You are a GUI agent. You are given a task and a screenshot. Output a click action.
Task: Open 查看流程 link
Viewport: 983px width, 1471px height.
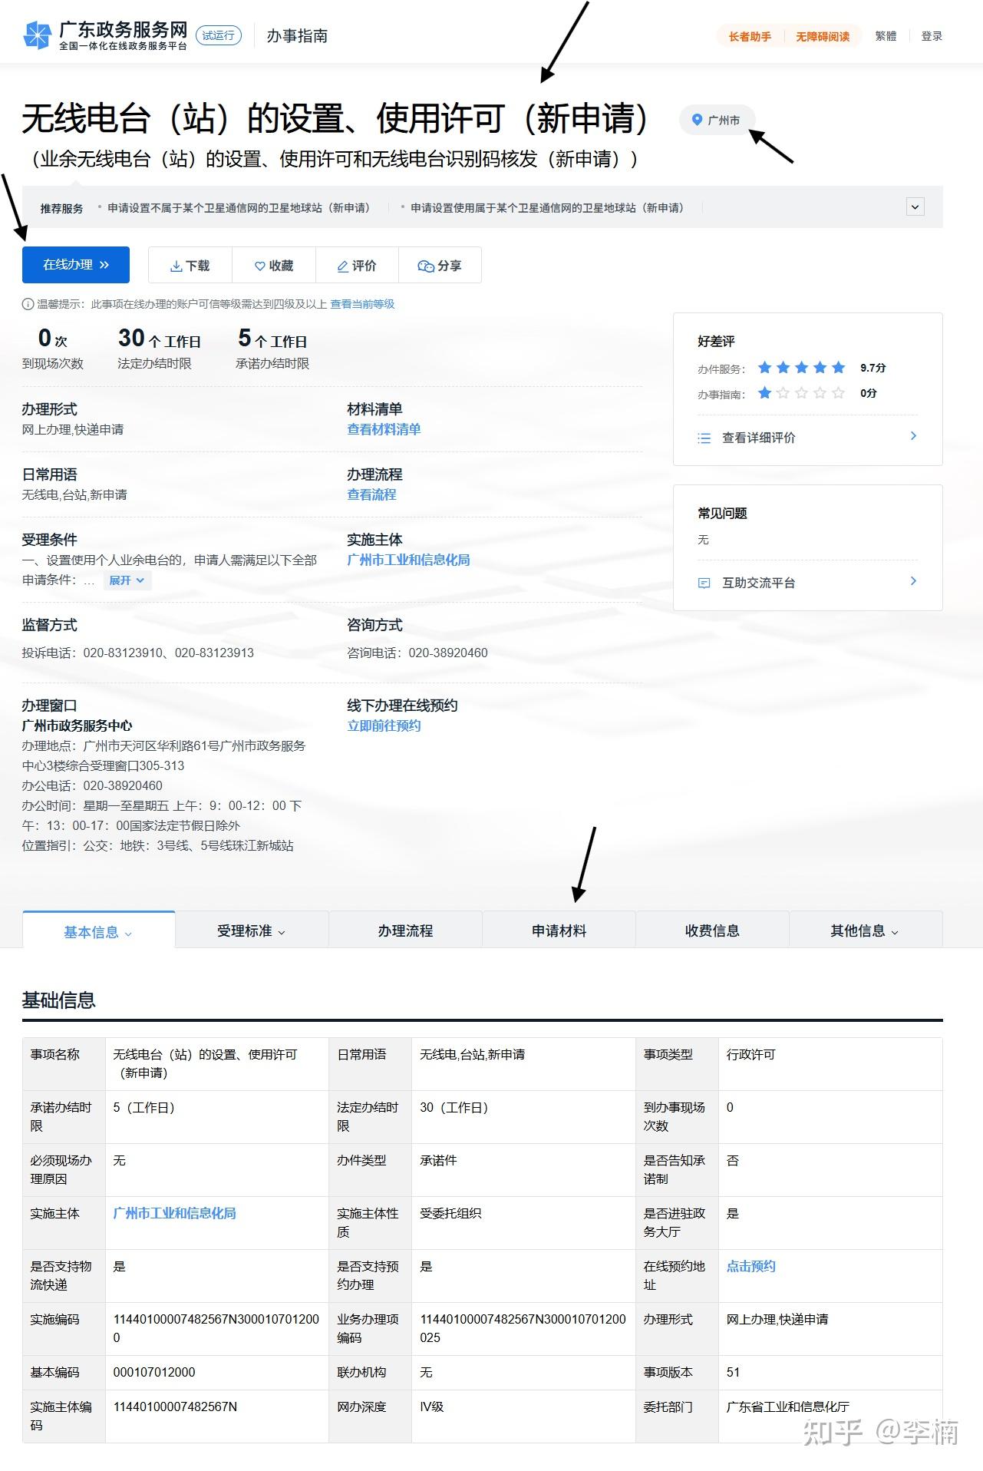371,494
